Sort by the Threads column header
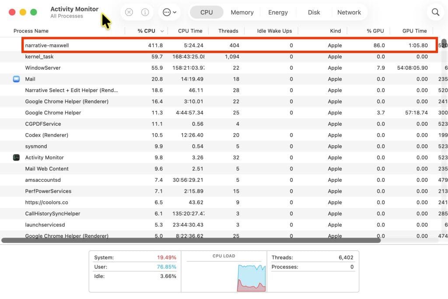 228,31
